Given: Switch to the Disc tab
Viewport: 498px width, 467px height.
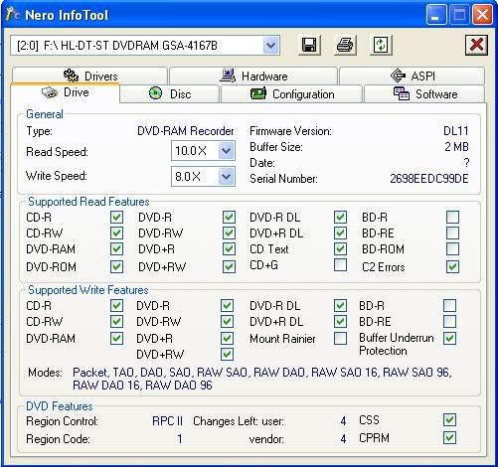Looking at the screenshot, I should tap(170, 94).
